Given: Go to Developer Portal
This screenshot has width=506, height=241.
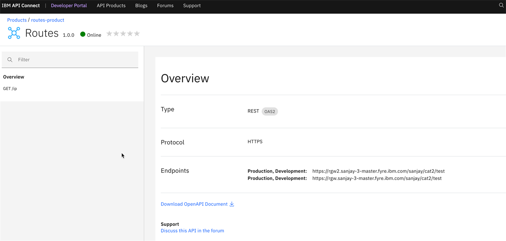Looking at the screenshot, I should 69,5.
